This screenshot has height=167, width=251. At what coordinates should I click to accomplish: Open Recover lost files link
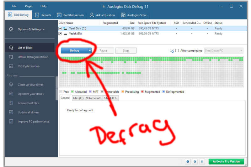(28, 103)
